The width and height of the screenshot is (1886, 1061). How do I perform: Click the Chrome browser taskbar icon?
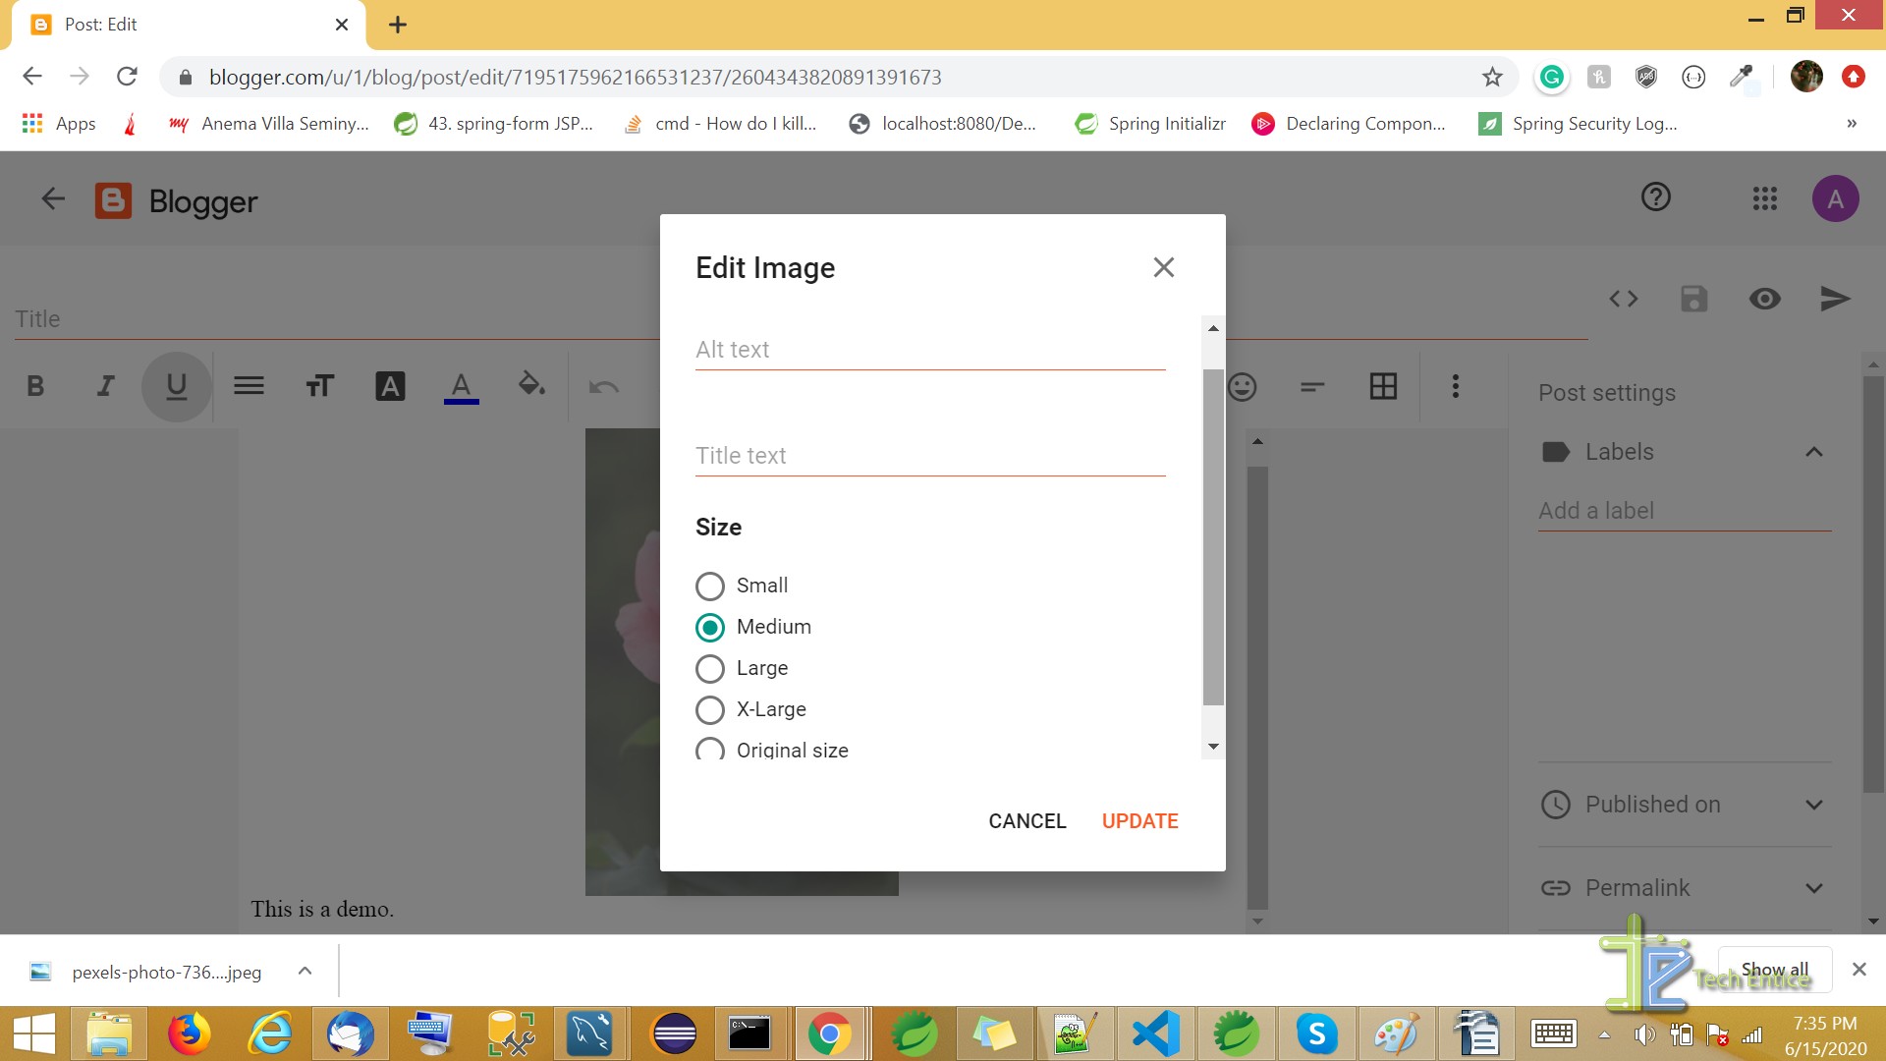pyautogui.click(x=830, y=1033)
